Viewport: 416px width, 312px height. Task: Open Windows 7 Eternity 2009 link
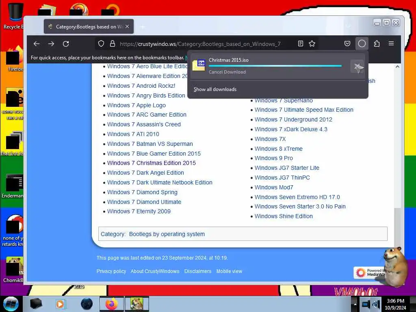click(139, 211)
